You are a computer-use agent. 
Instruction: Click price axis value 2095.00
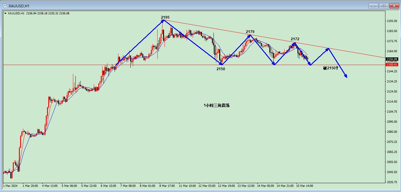392,122
